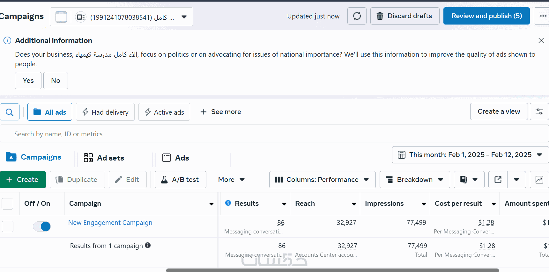Check the New Engagement Campaign row checkbox

pyautogui.click(x=8, y=226)
